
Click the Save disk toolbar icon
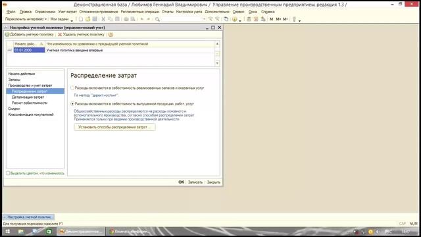click(x=95, y=19)
